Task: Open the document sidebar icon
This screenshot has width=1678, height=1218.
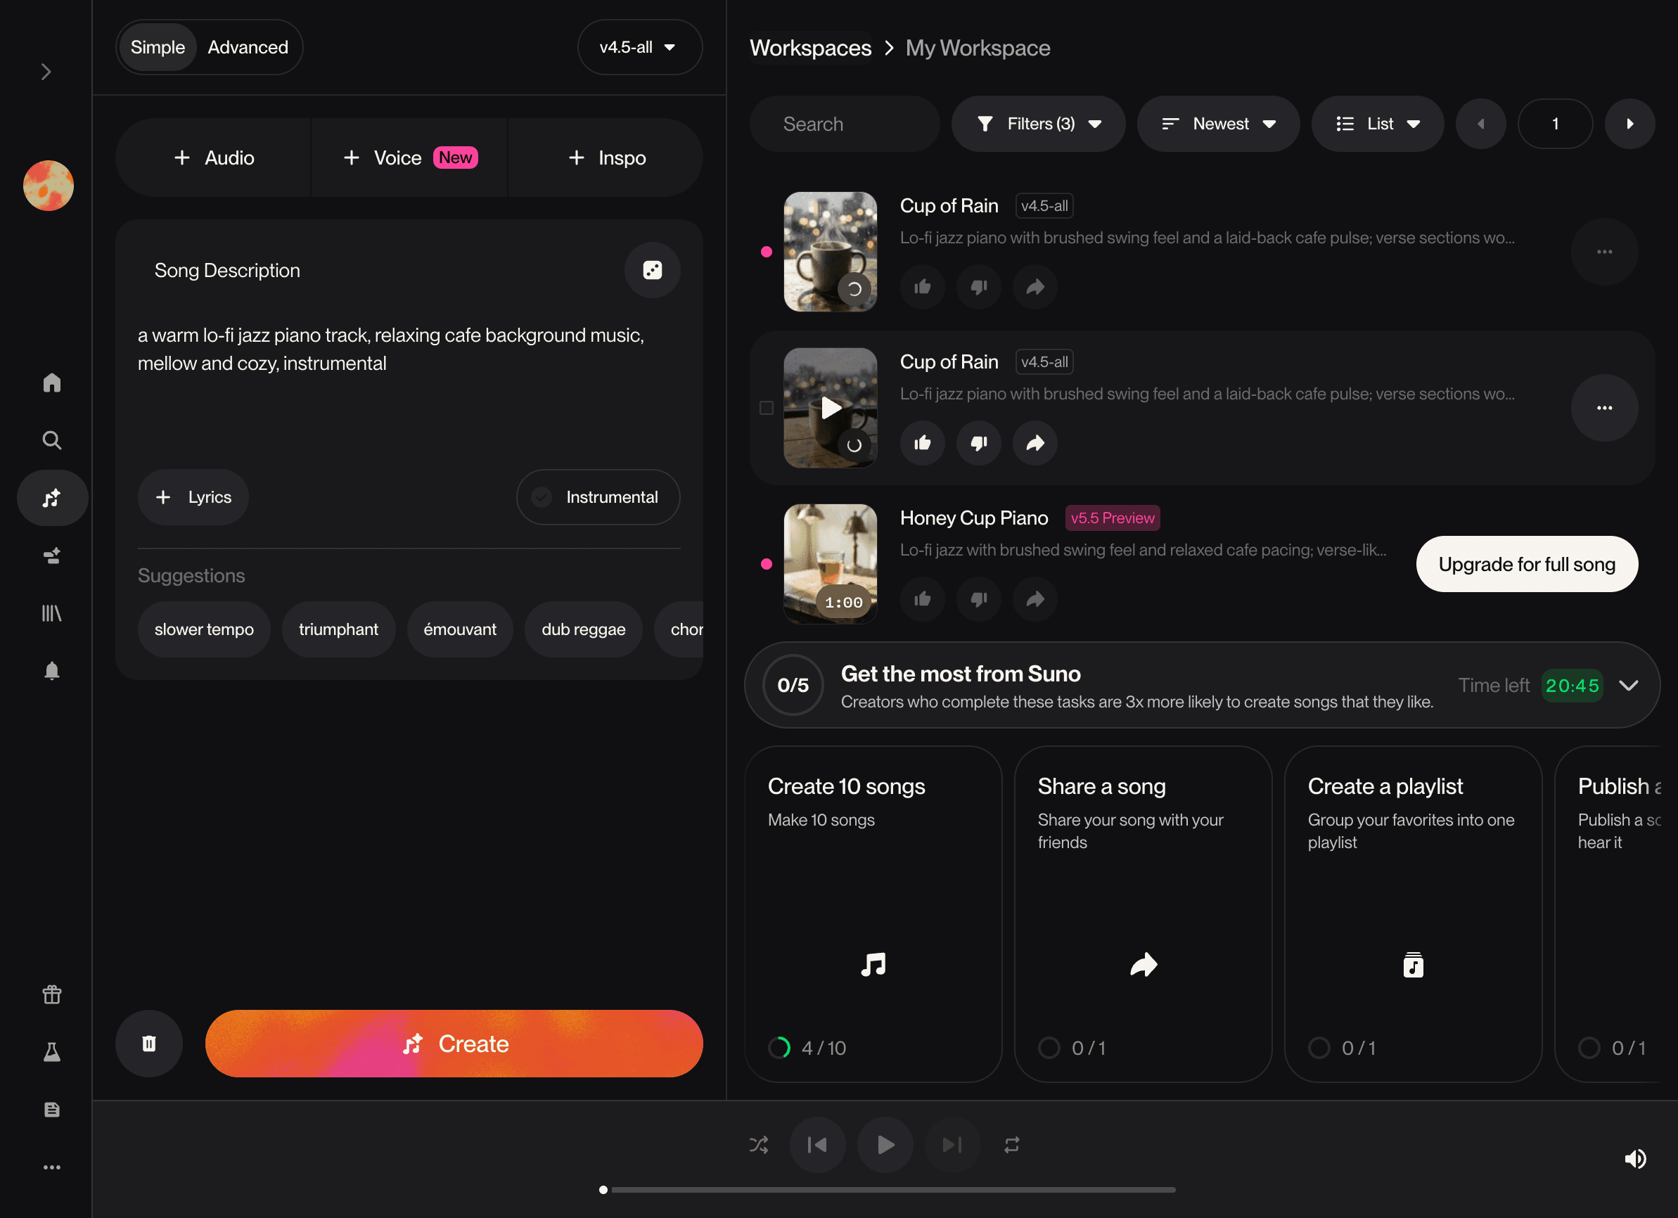Action: click(52, 1110)
